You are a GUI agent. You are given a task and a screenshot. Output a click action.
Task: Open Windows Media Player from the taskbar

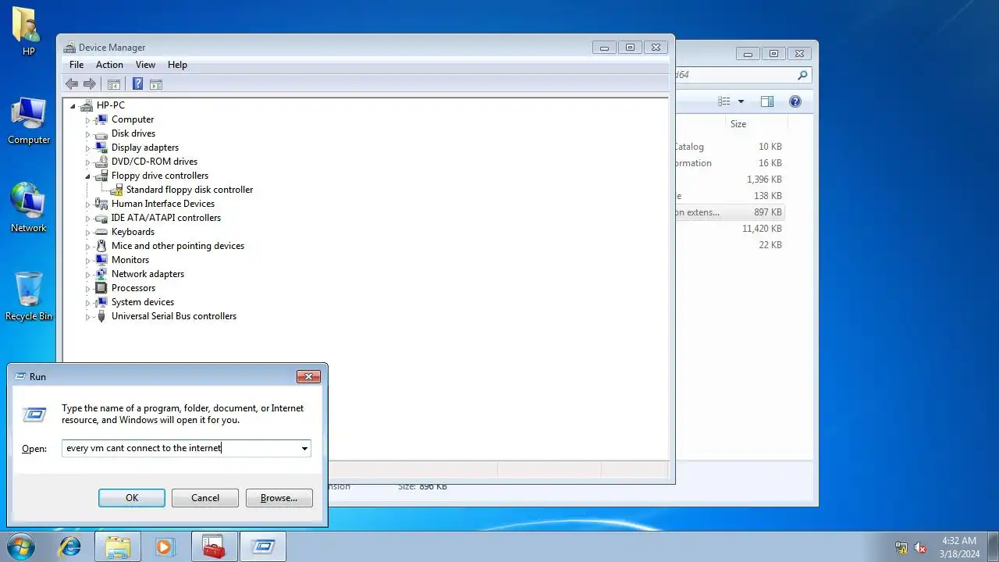[x=165, y=546]
